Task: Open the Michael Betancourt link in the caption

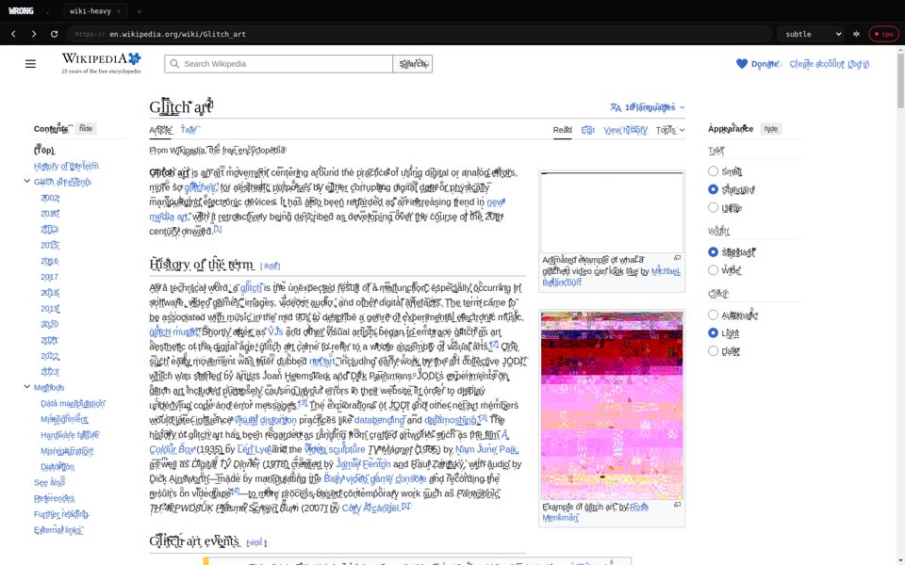Action: (611, 277)
